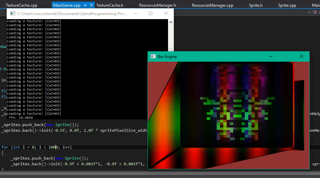
Task: Close the console window
Action: pos(166,13)
